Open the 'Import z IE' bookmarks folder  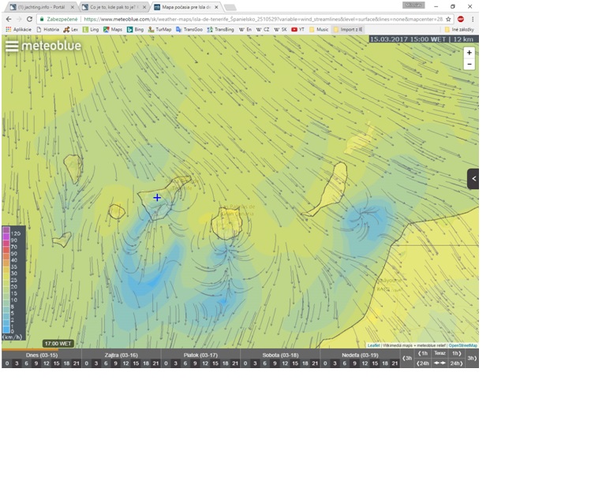point(348,29)
